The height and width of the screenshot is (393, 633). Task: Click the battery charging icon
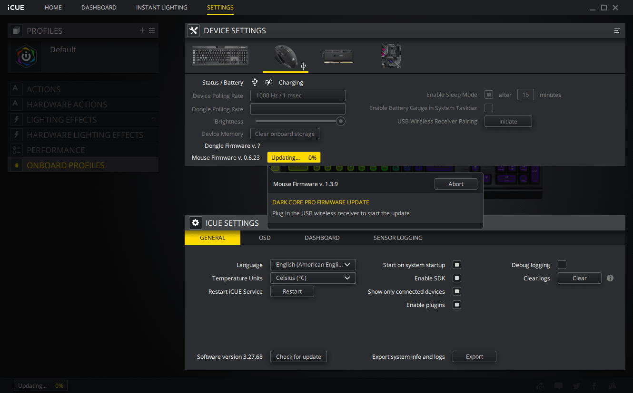[x=269, y=82]
